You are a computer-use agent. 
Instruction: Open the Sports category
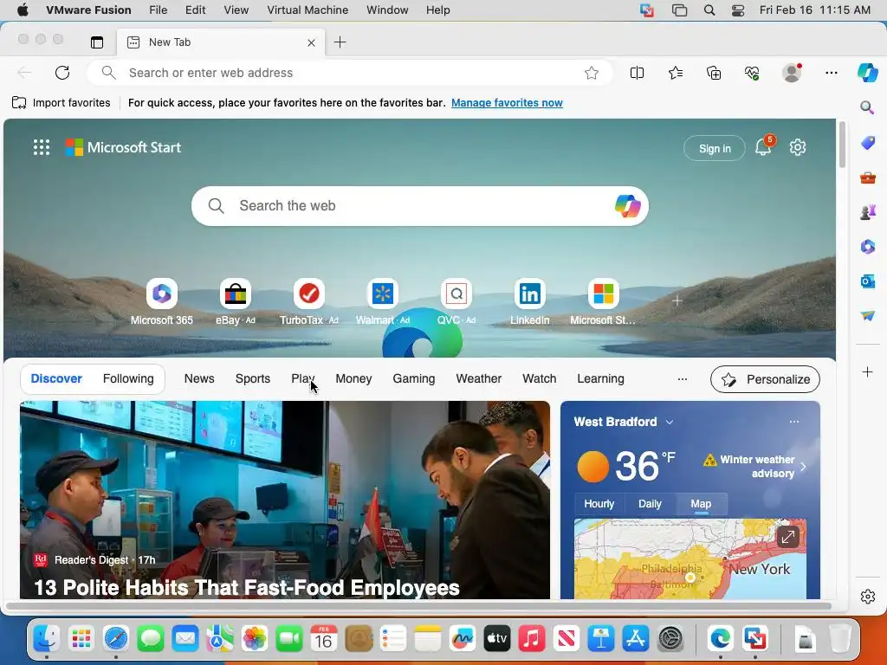tap(252, 379)
